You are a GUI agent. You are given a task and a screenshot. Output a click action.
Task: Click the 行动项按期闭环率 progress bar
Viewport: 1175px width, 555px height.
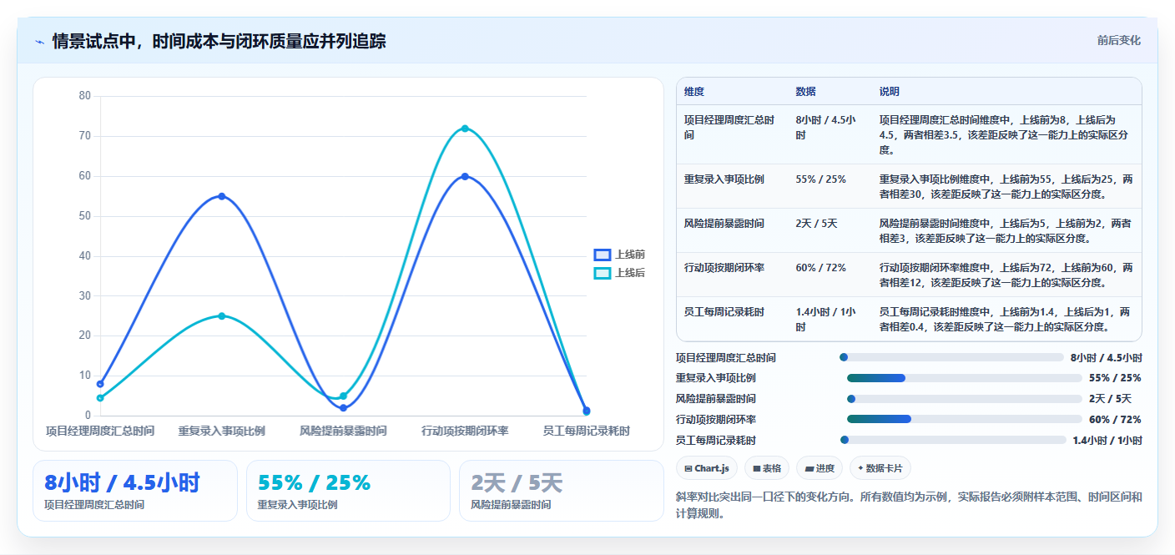[x=964, y=419]
